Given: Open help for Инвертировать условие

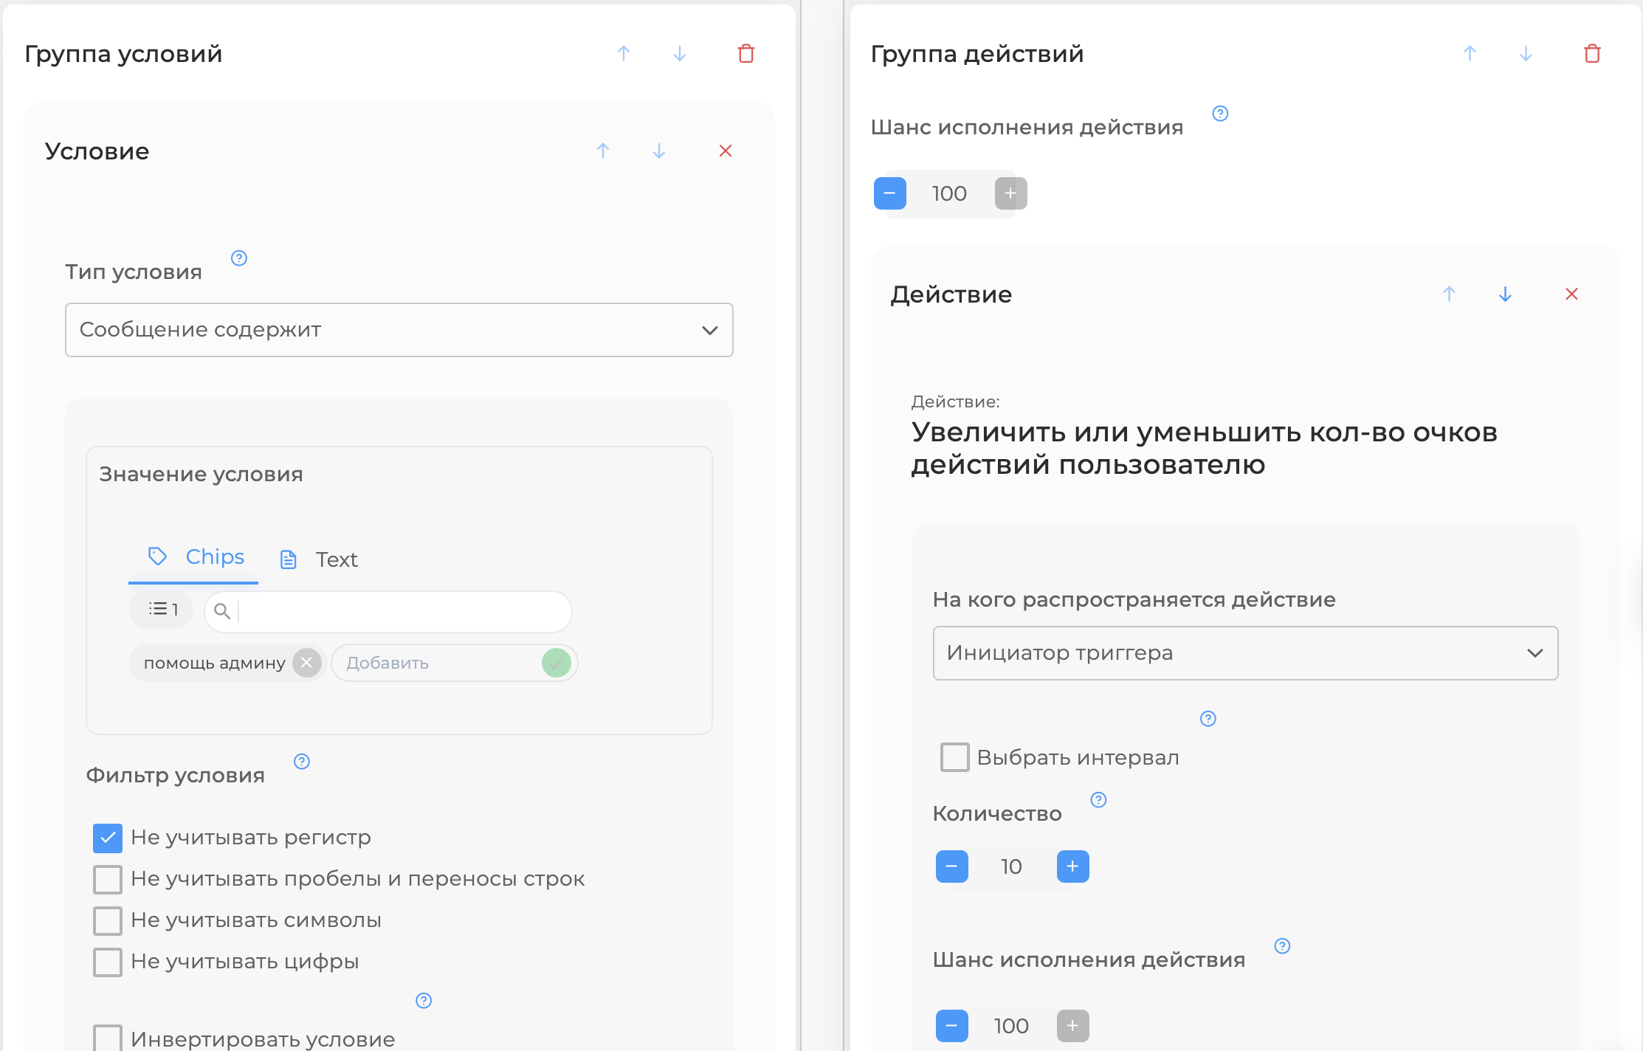Looking at the screenshot, I should tap(424, 1001).
